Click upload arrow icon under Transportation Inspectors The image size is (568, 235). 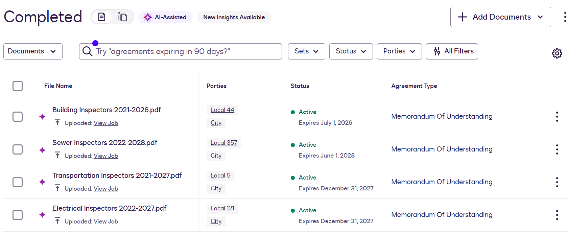click(57, 188)
